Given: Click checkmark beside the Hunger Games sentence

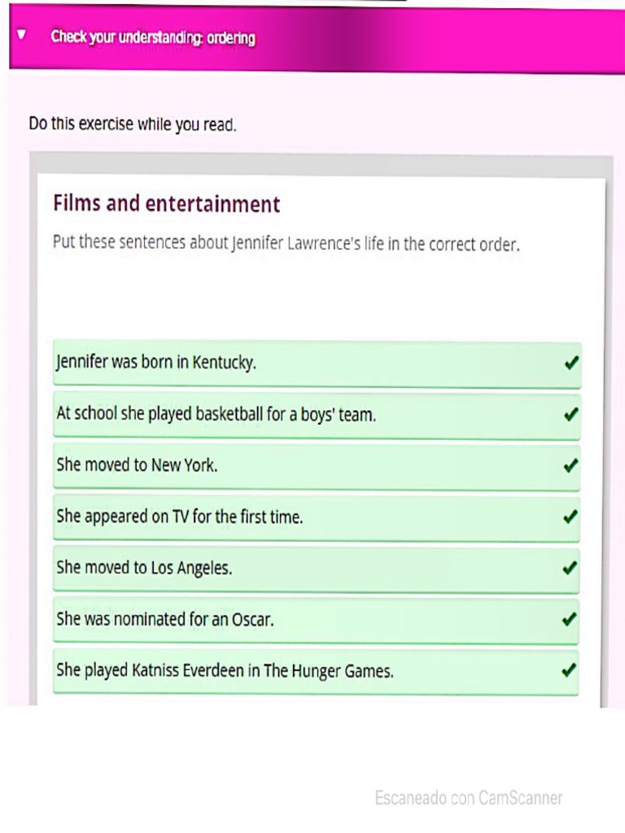Looking at the screenshot, I should point(571,670).
